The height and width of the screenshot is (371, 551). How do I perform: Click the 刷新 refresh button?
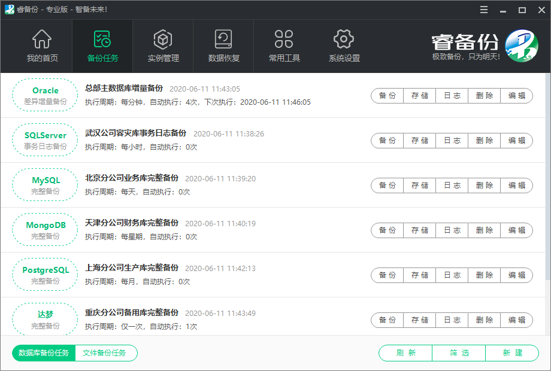[x=405, y=353]
